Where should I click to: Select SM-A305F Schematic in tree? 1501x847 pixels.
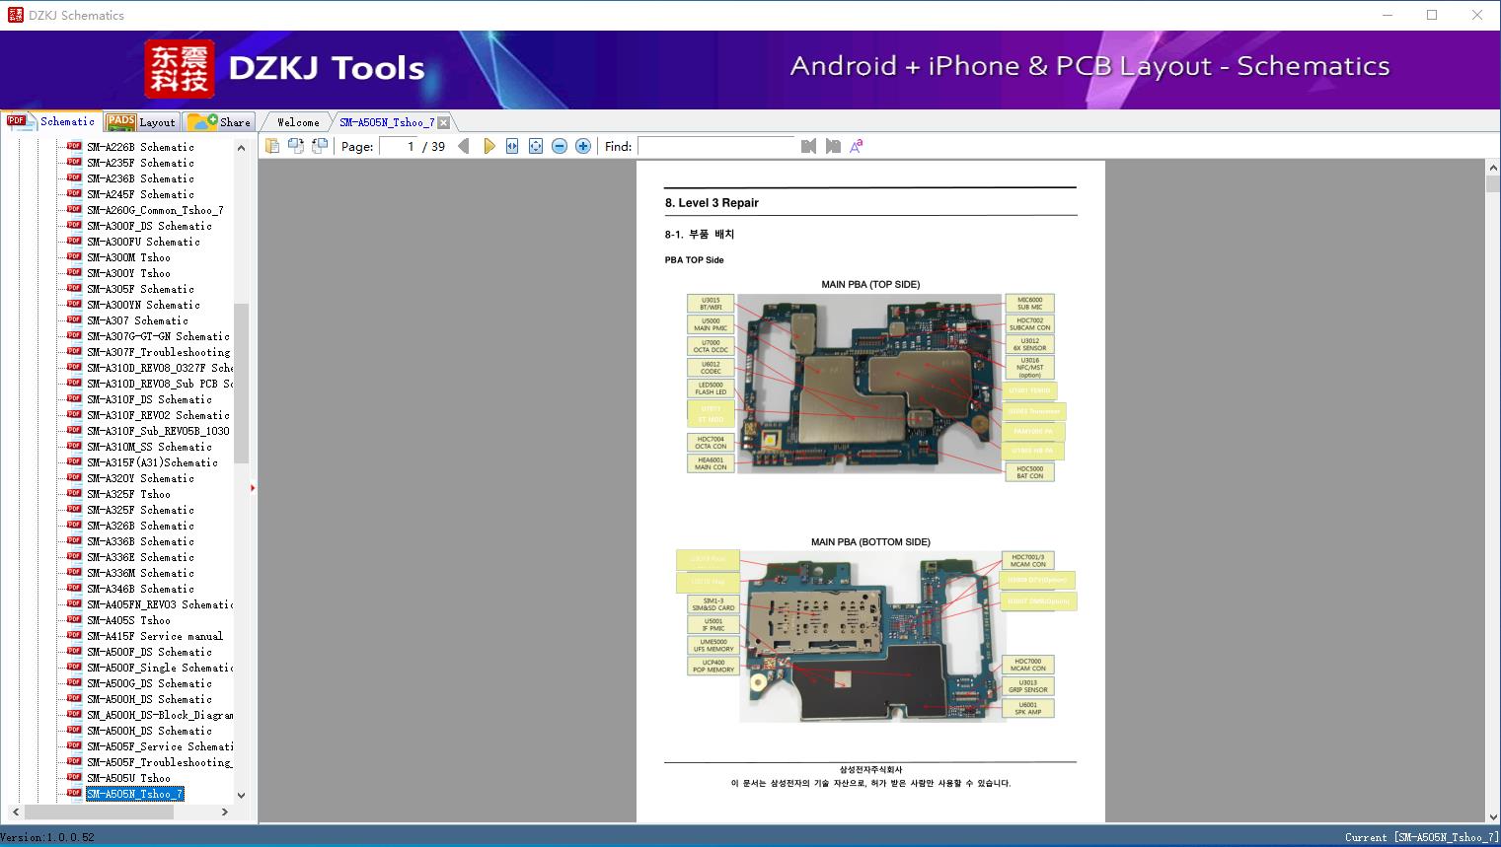(x=140, y=289)
